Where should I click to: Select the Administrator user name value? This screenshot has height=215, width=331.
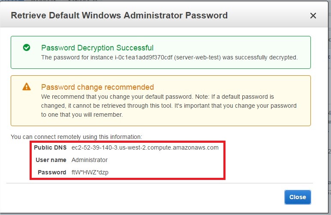90,160
